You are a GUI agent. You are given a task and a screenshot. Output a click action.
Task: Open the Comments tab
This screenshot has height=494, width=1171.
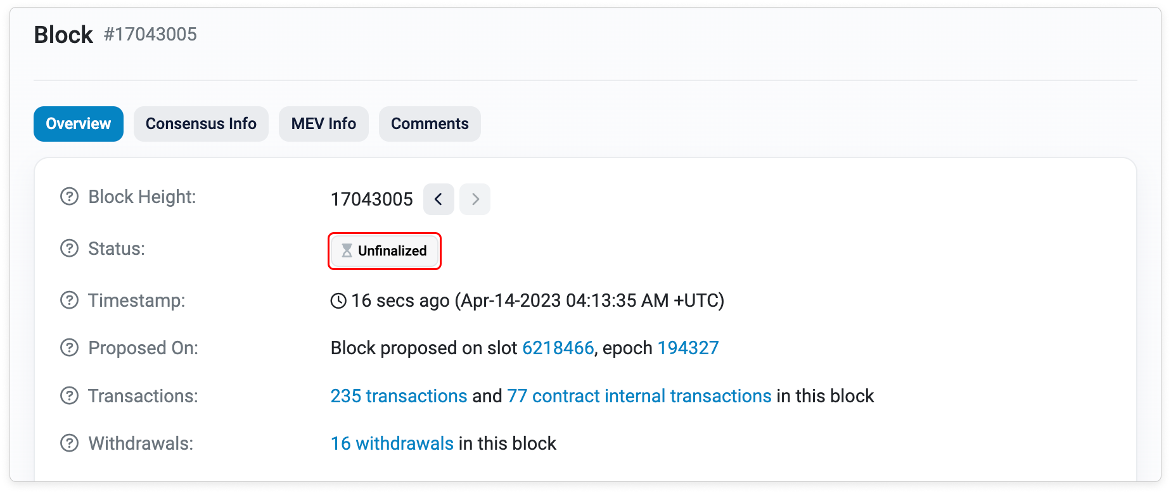point(430,124)
